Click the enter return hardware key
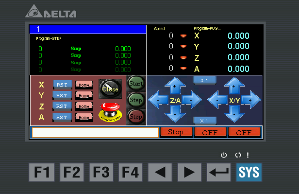The width and height of the screenshot is (299, 194). coord(219,172)
